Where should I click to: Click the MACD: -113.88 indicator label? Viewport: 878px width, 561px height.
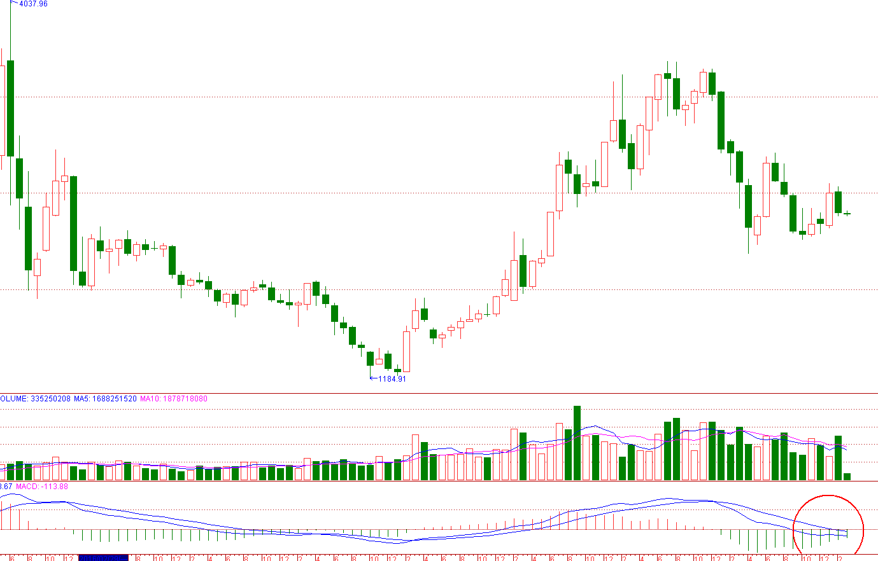pyautogui.click(x=42, y=487)
